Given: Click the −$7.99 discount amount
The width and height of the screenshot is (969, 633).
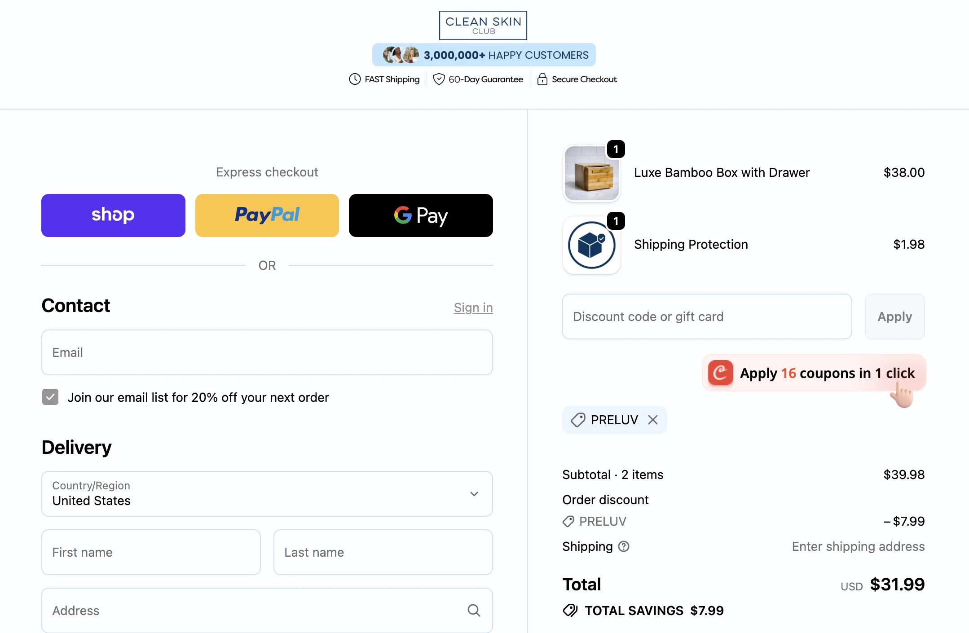Looking at the screenshot, I should pos(904,521).
